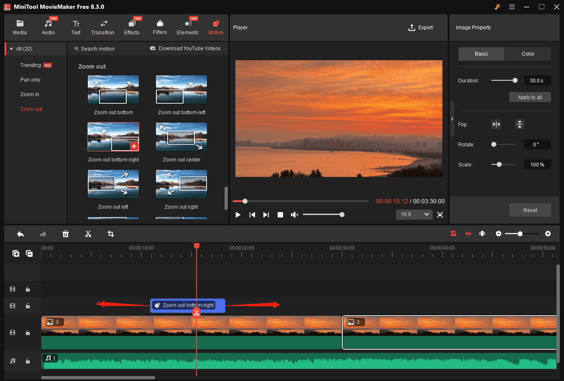Click the player progress bar
Viewport: 564px width, 381px height.
[301, 201]
